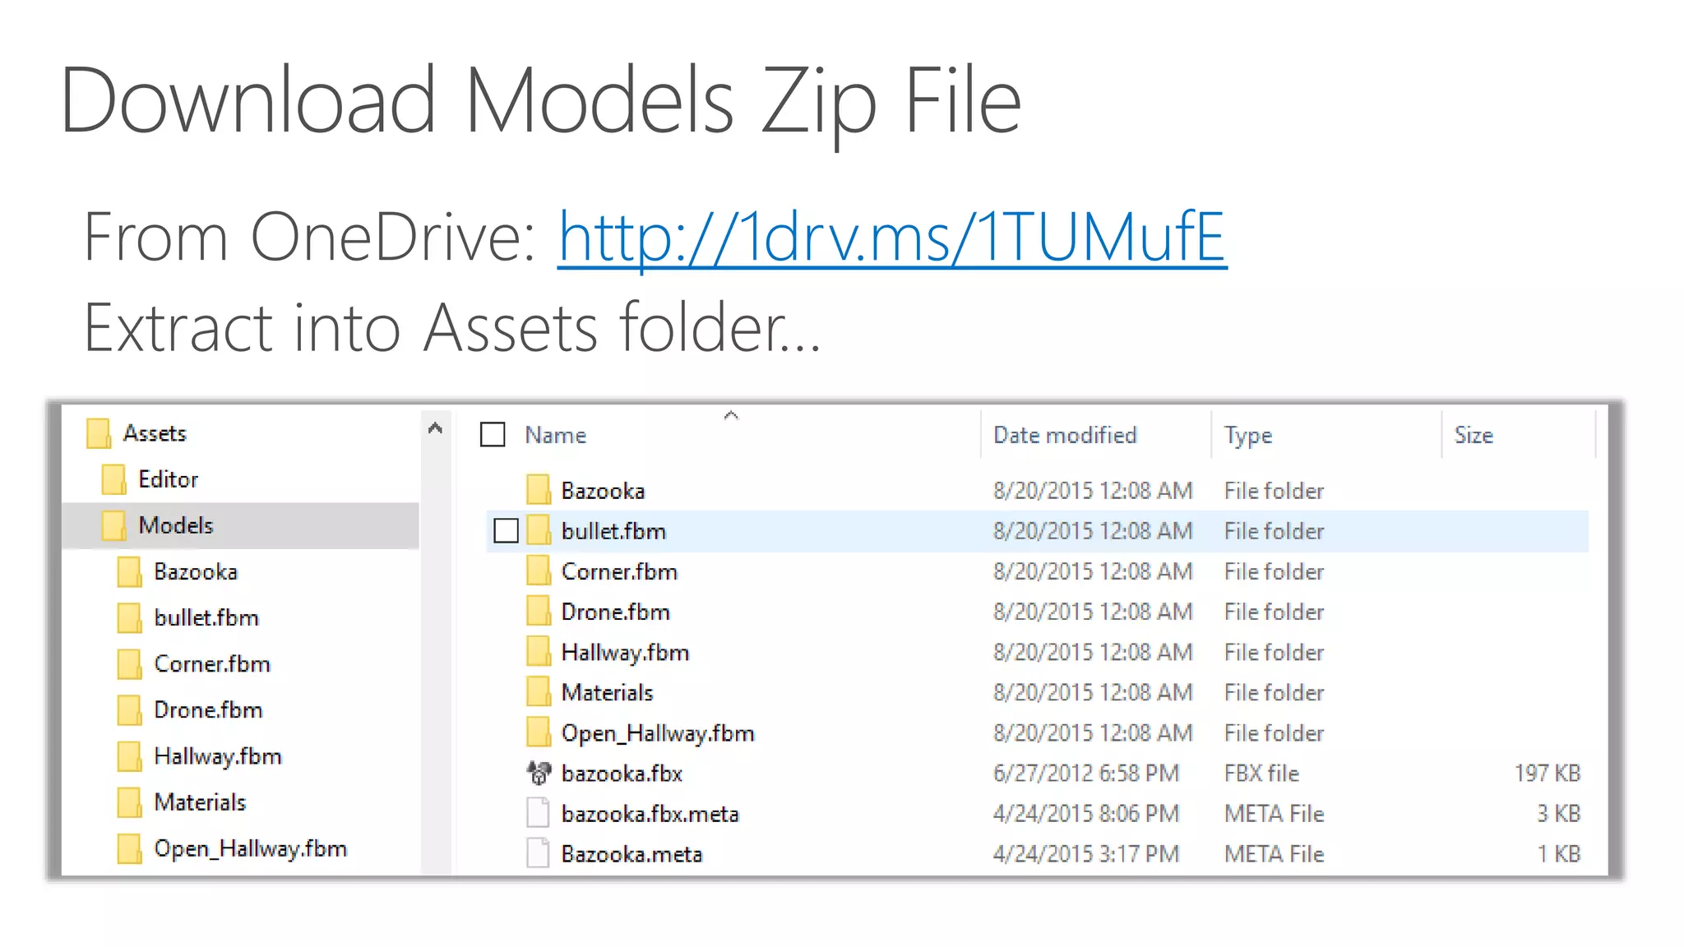Check the bullet.fbm row checkbox
This screenshot has height=947, width=1684.
pos(506,531)
